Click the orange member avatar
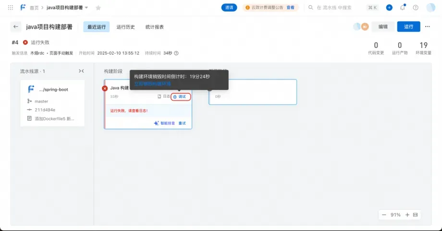Image resolution: width=442 pixels, height=231 pixels. 365,27
